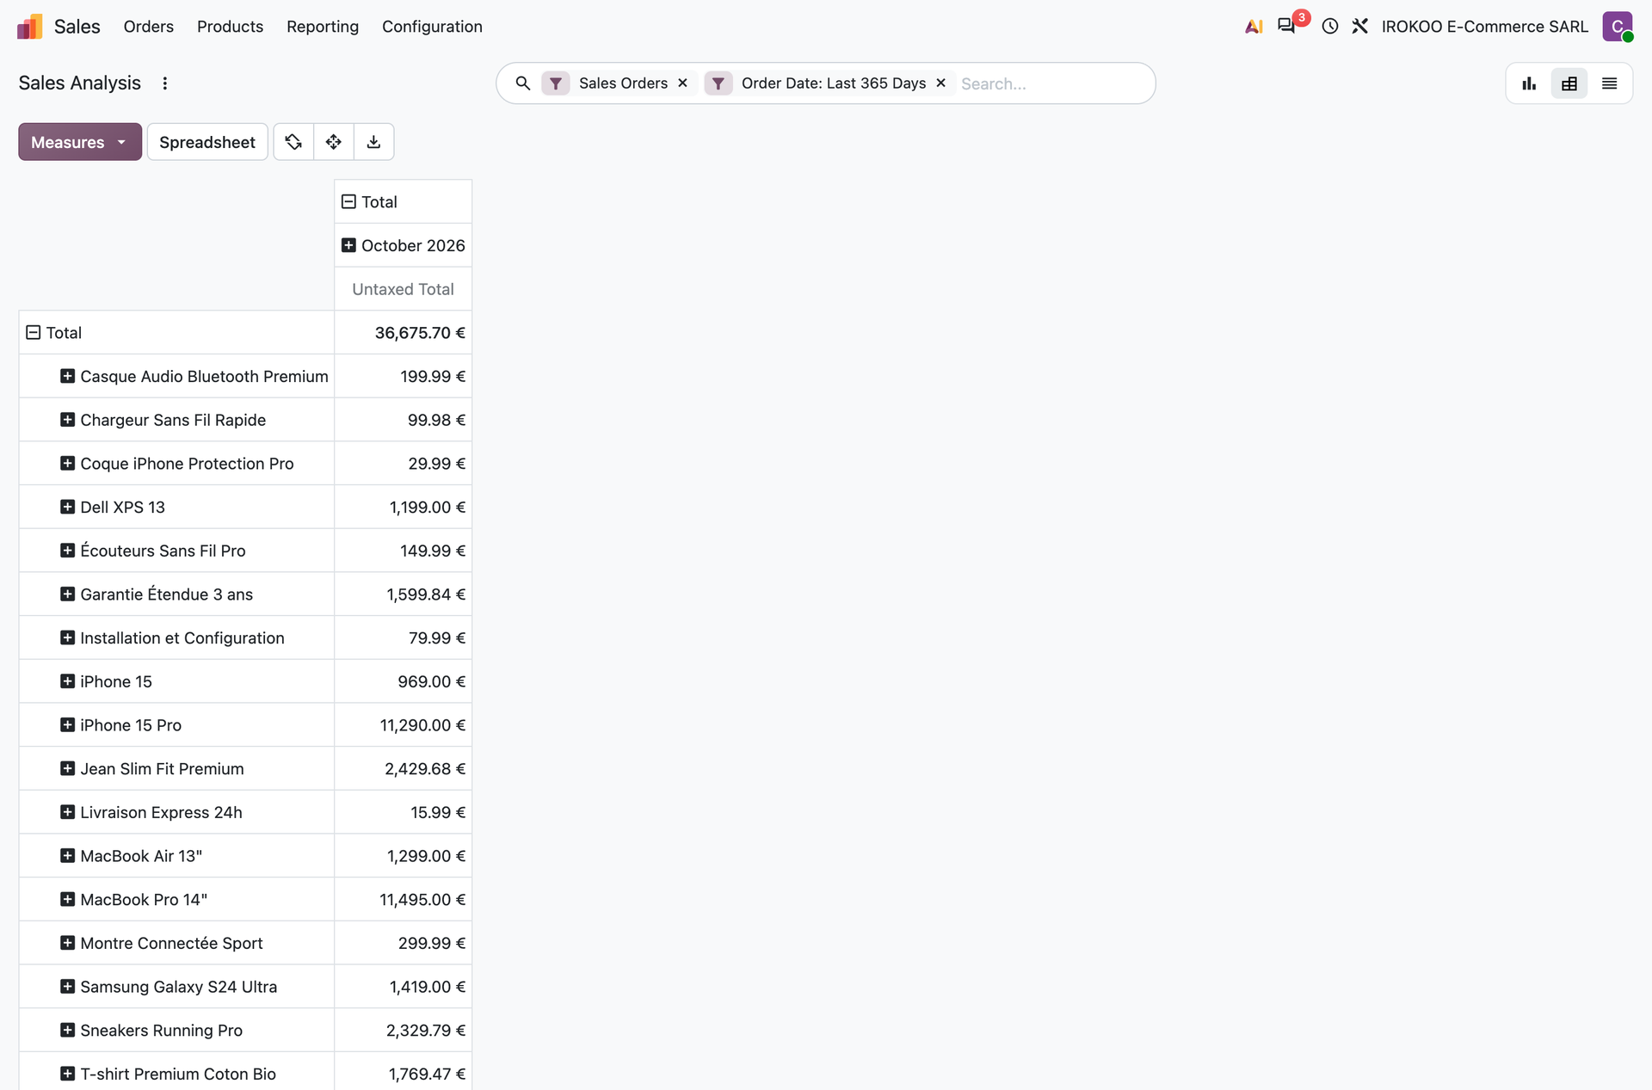Click the 36,675.70 € total cell

click(x=403, y=332)
